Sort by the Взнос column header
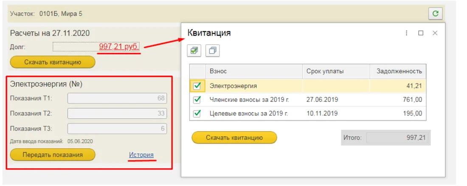This screenshot has width=467, height=186. click(254, 71)
